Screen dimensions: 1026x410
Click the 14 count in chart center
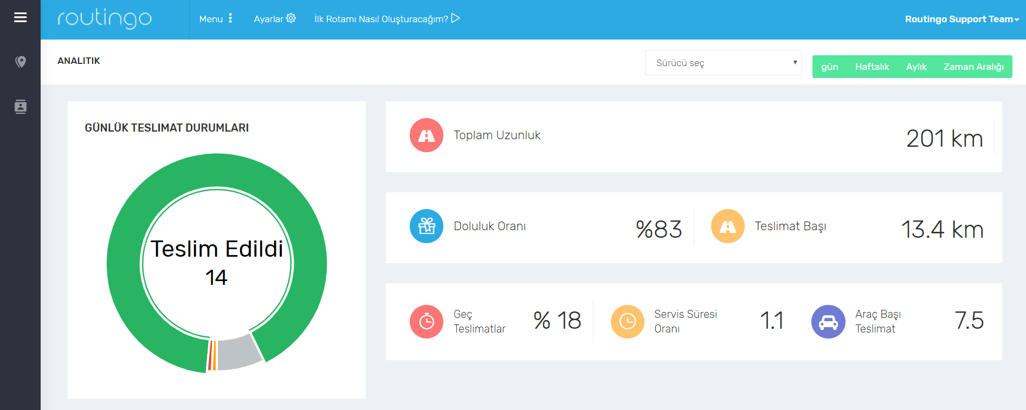(216, 278)
